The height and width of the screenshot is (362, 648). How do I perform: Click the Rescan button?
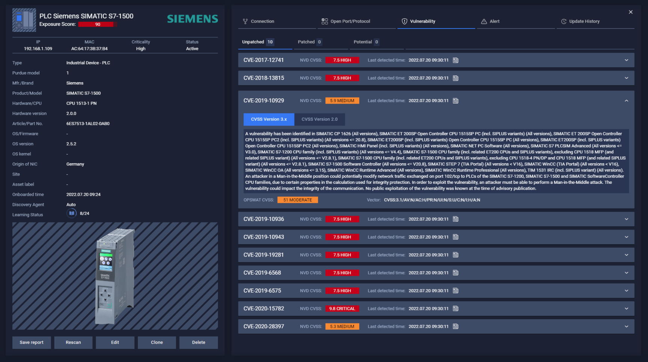pos(73,342)
